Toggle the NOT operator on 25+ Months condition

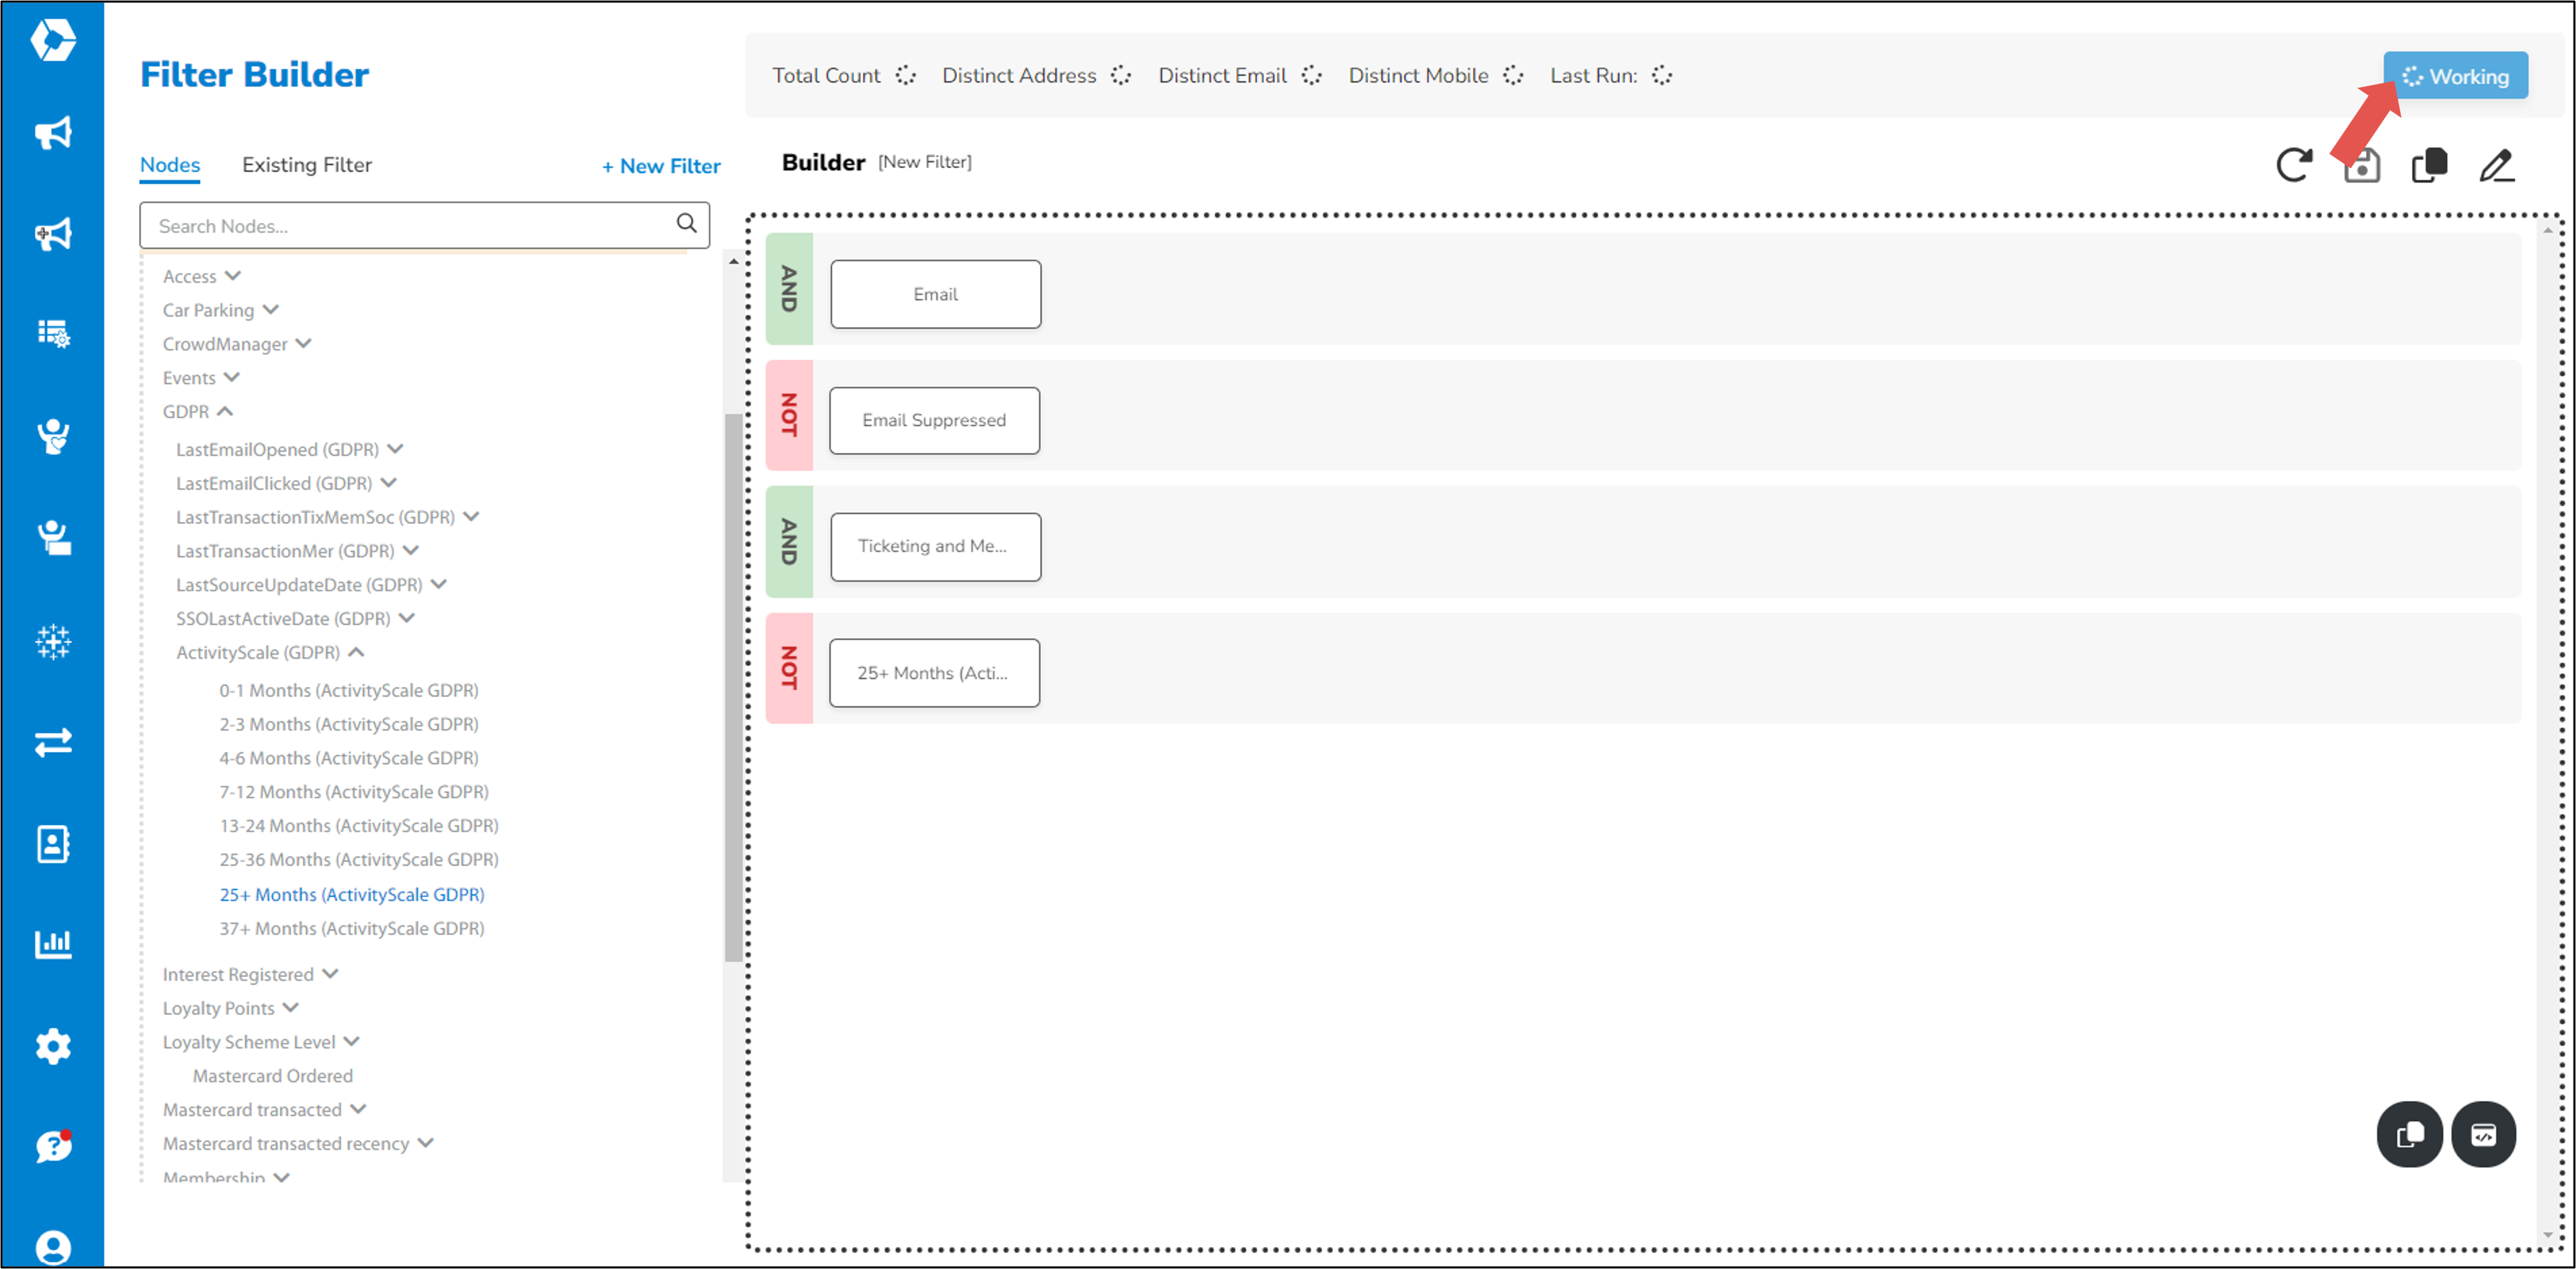point(789,672)
